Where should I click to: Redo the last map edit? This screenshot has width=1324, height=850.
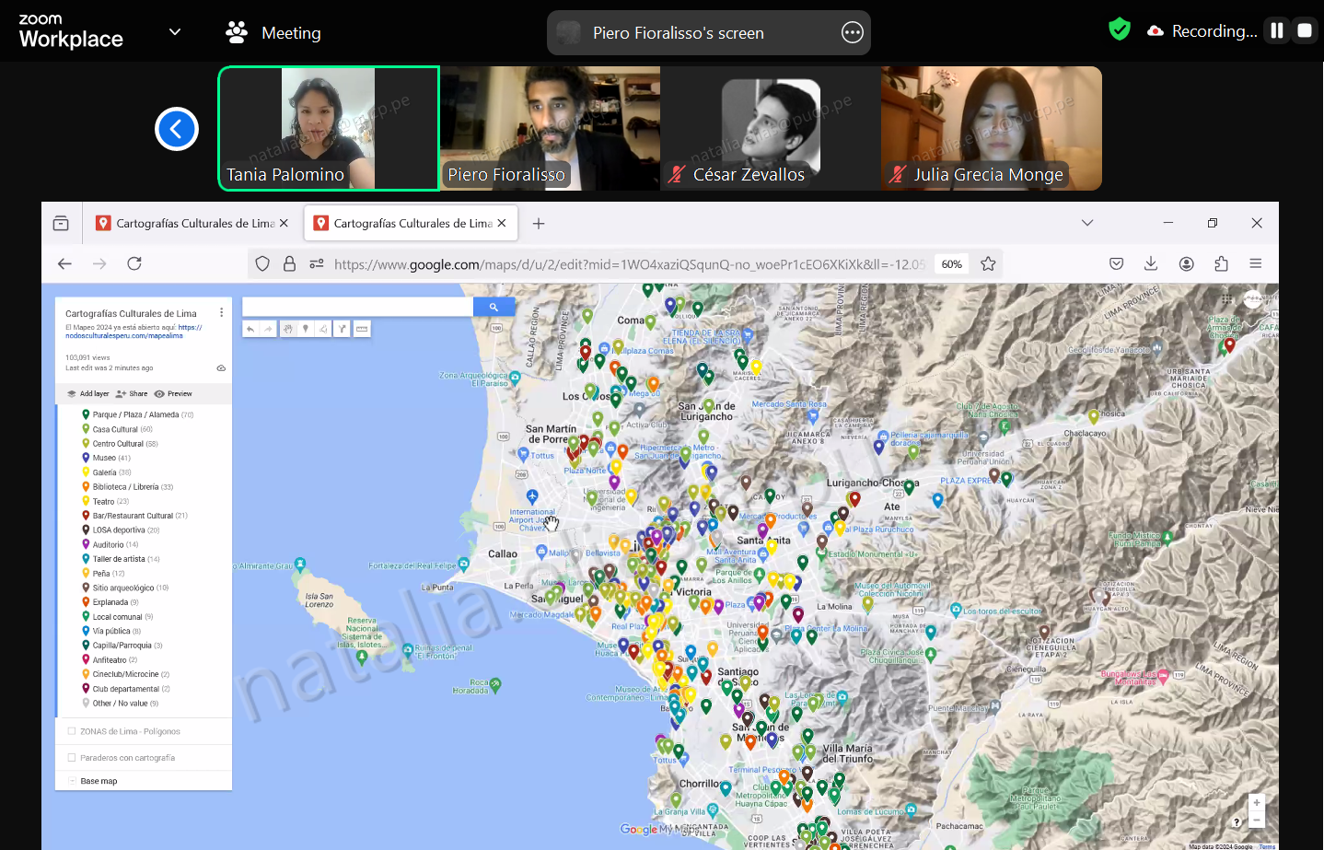[268, 329]
